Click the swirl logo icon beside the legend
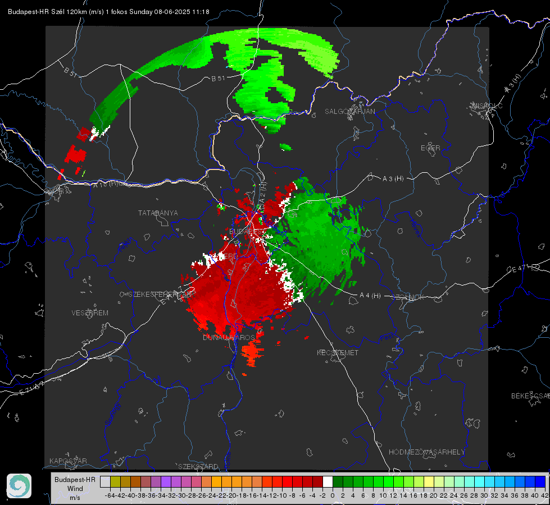550x505 pixels. (19, 486)
